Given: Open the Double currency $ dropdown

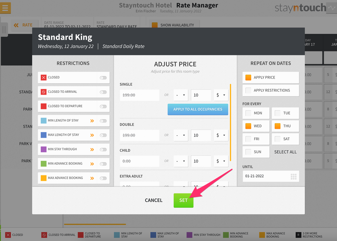Looking at the screenshot, I should click(221, 135).
